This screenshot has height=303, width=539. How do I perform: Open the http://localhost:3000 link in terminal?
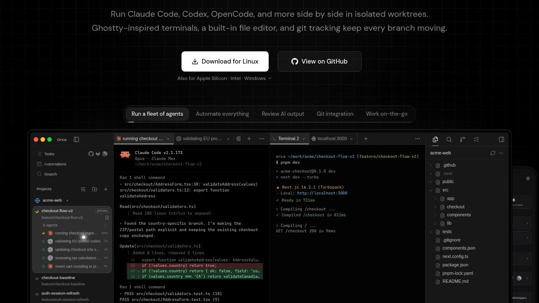pyautogui.click(x=322, y=193)
